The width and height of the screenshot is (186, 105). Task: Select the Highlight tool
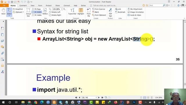click(81, 12)
